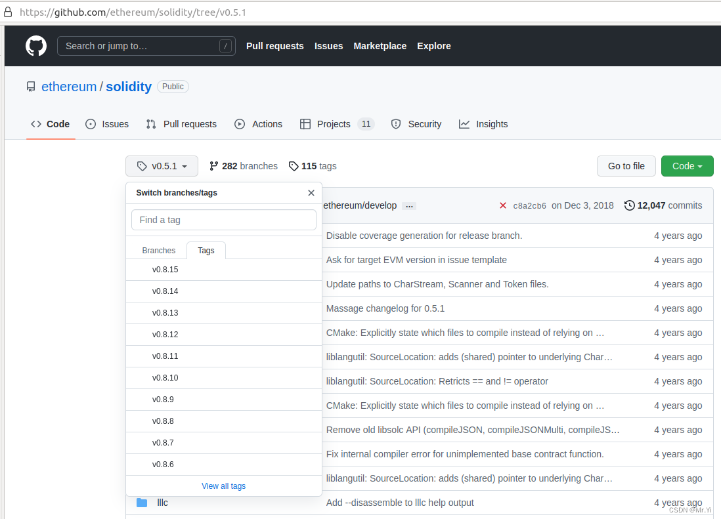Open the Code repository tab
The width and height of the screenshot is (721, 519).
pos(50,124)
